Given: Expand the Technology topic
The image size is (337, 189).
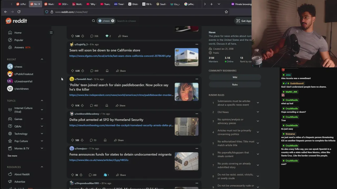Looking at the screenshot, I should click(42, 134).
